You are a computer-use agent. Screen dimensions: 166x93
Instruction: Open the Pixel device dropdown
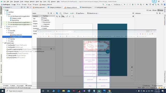tap(66, 13)
